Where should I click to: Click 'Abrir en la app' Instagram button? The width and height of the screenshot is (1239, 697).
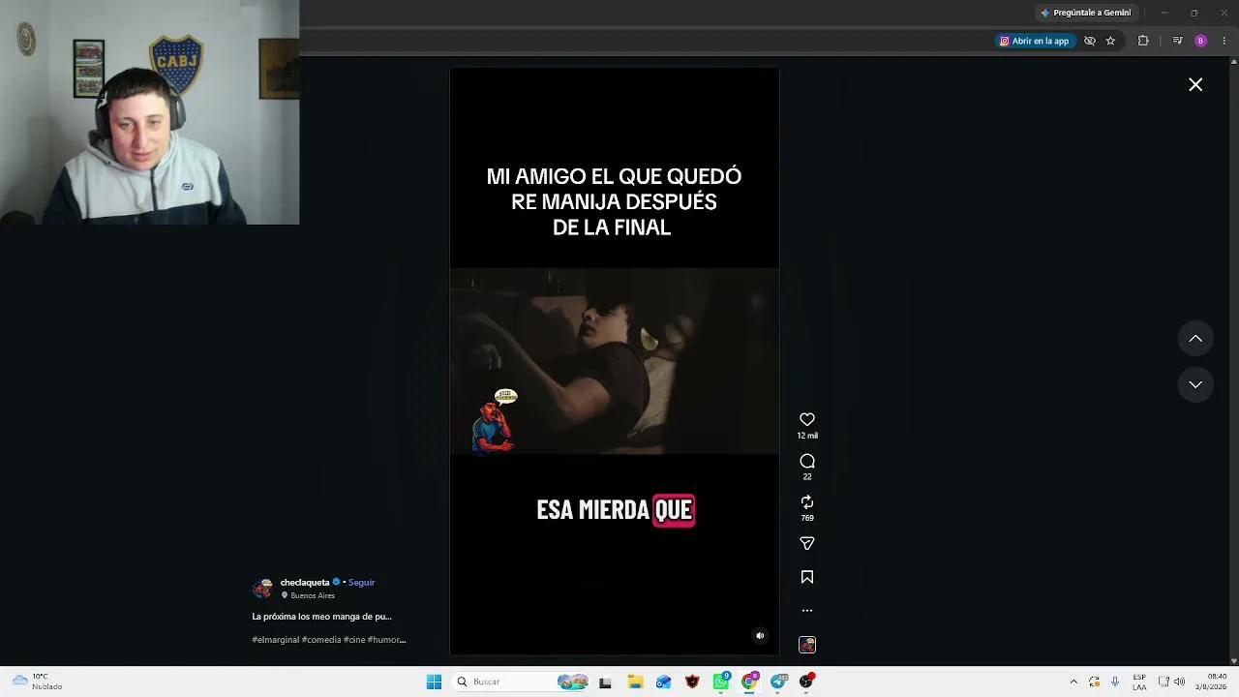(x=1035, y=41)
